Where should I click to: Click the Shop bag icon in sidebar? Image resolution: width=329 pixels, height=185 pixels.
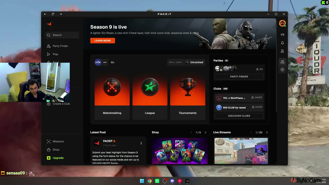49,150
